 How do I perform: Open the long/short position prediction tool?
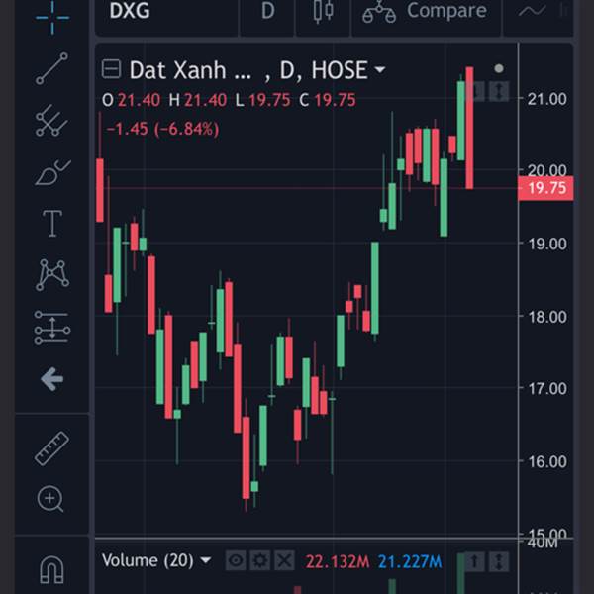tap(52, 328)
